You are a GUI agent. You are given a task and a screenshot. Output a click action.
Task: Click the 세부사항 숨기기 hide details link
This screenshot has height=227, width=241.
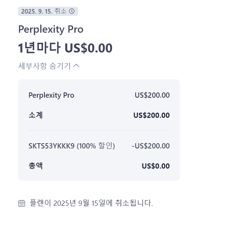point(49,66)
